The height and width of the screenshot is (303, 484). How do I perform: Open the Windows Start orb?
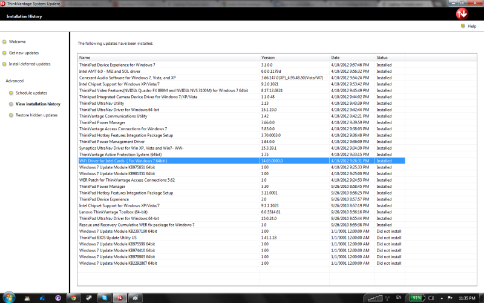[x=8, y=298]
